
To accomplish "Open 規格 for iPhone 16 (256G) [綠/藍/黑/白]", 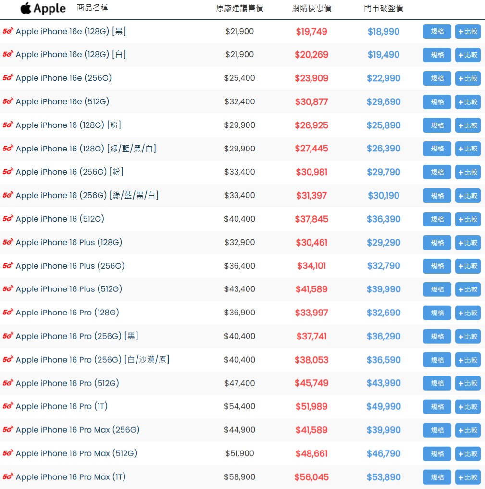I will coord(437,196).
